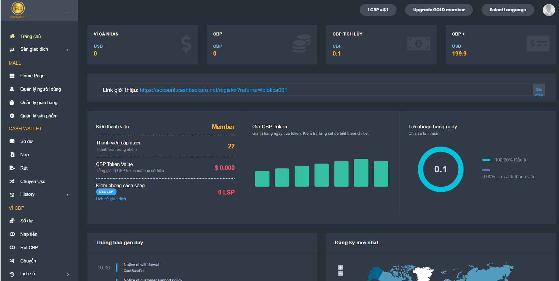Click the clock icon beside Lịch sử

12,274
